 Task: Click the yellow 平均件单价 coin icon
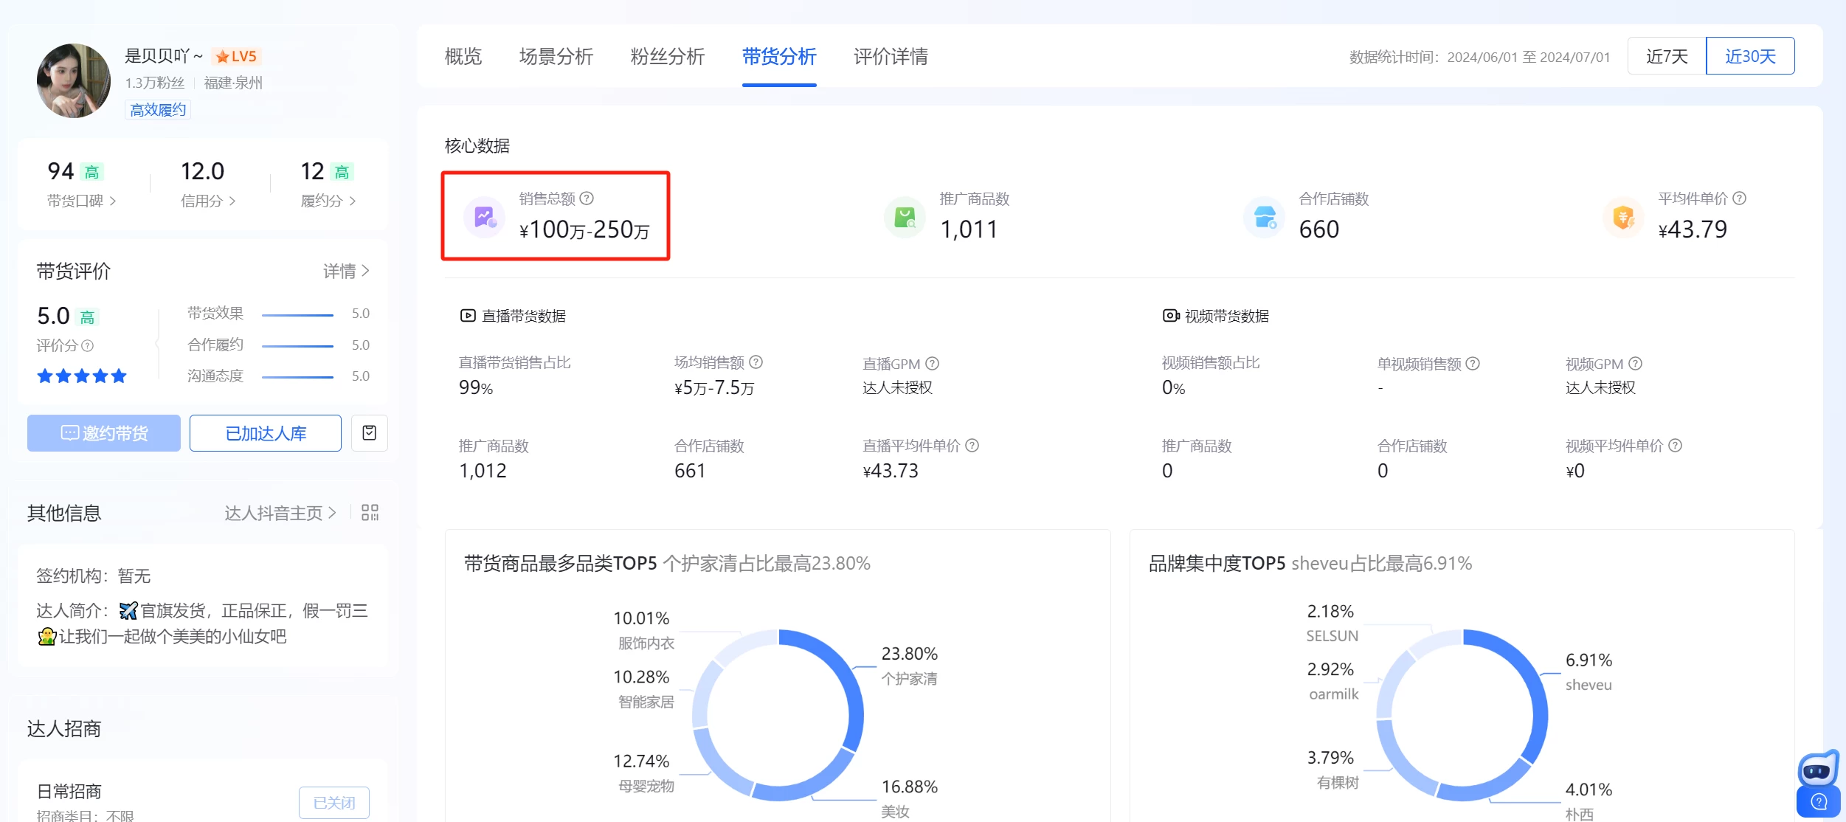click(1623, 216)
